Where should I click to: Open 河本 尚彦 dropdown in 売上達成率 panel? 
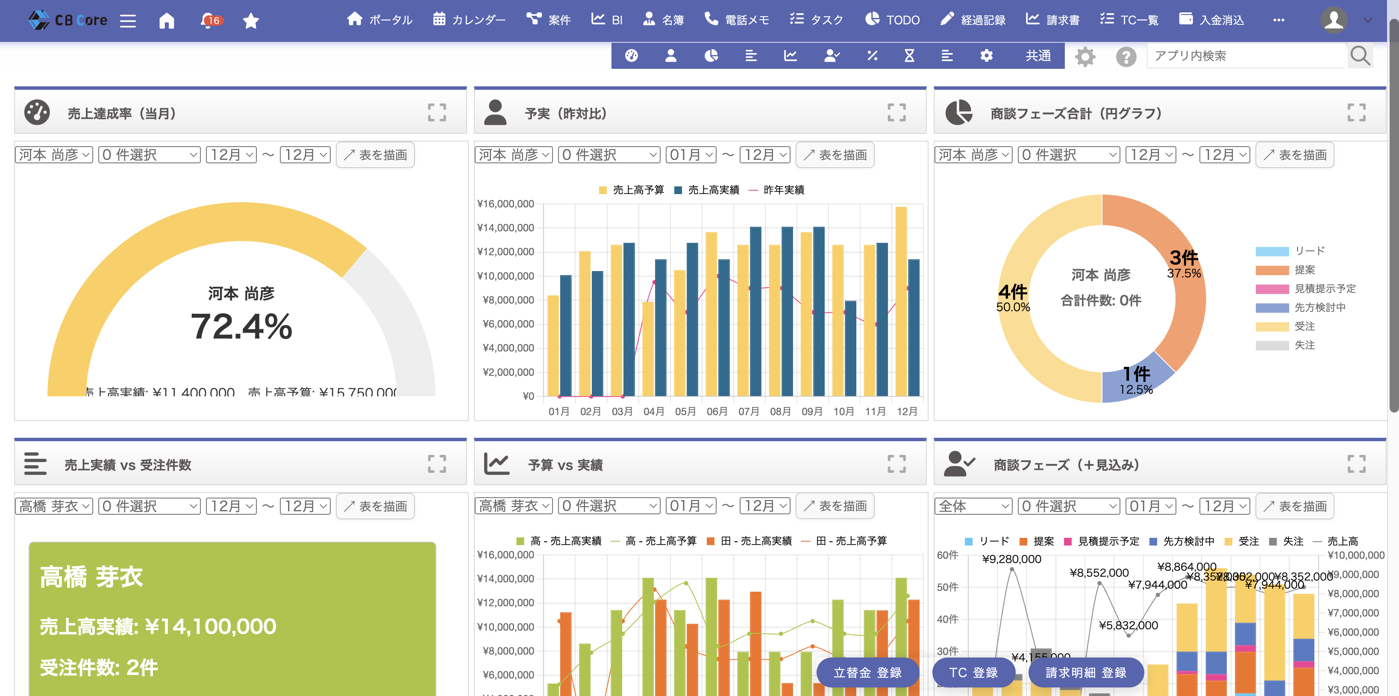pos(54,155)
